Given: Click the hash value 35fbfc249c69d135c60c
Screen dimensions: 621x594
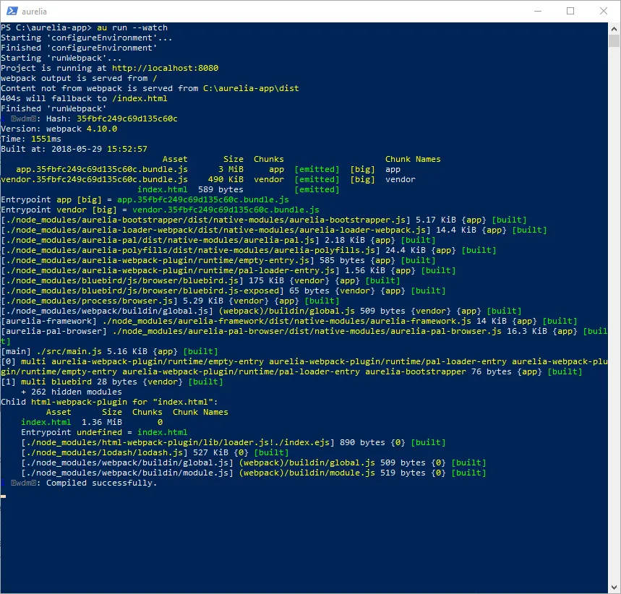Looking at the screenshot, I should coord(127,119).
